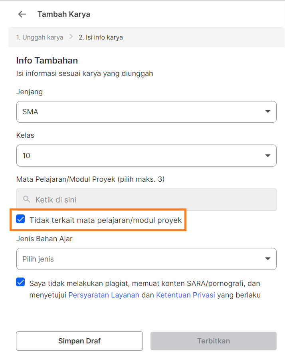Select the '1. Unggah karya' step
Image resolution: width=285 pixels, height=355 pixels.
[x=40, y=37]
